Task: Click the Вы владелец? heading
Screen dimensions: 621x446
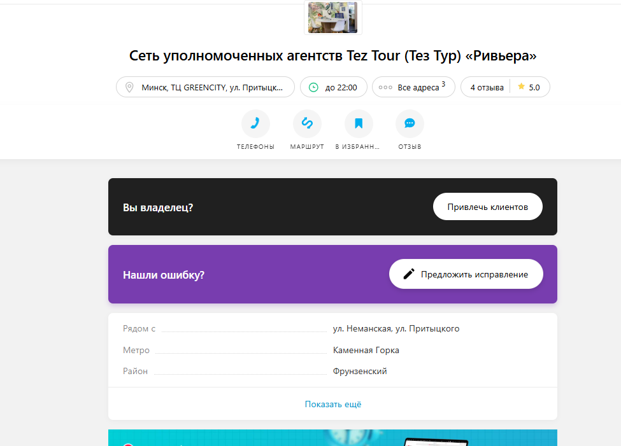Action: tap(157, 207)
